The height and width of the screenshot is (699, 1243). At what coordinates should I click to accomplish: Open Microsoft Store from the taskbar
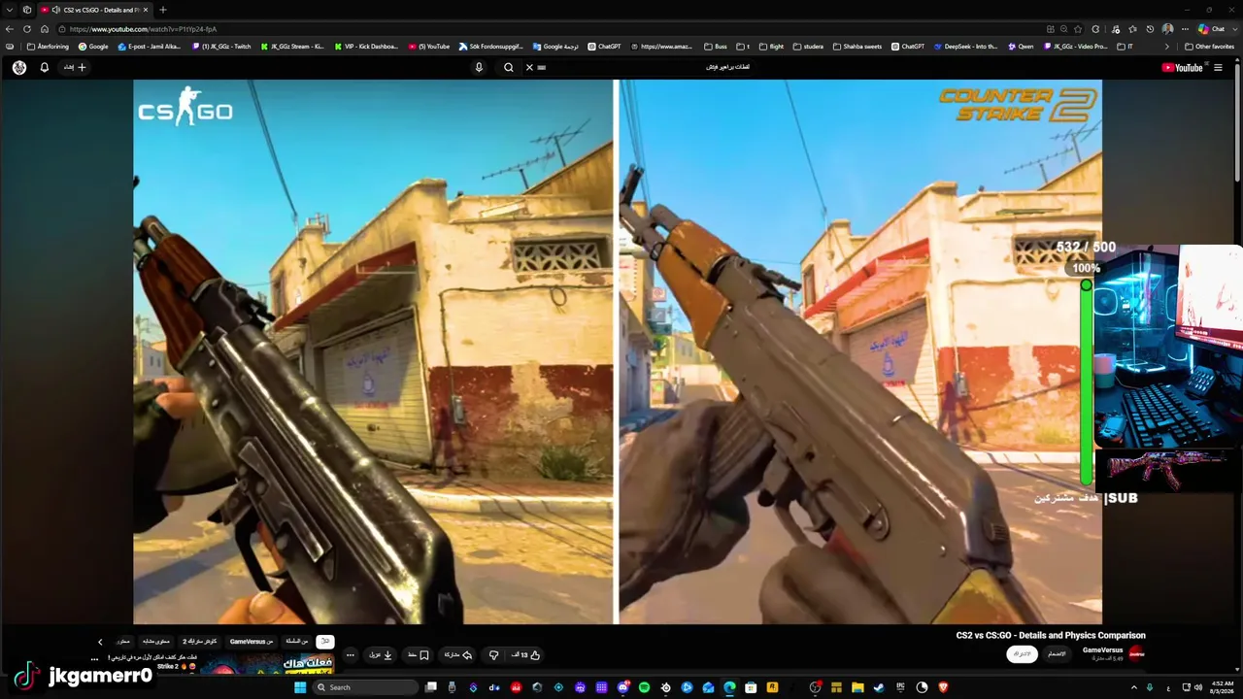751,687
